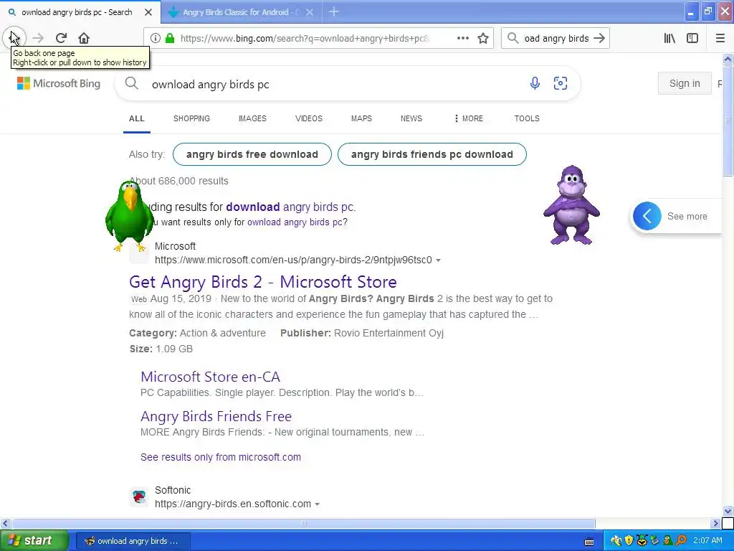This screenshot has width=734, height=551.
Task: Switch to VIDEOS results
Action: click(x=308, y=118)
